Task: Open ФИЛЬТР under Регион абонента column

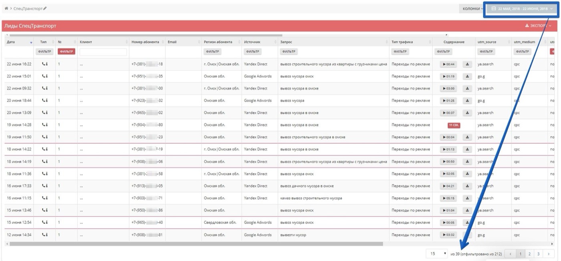Action: 212,51
